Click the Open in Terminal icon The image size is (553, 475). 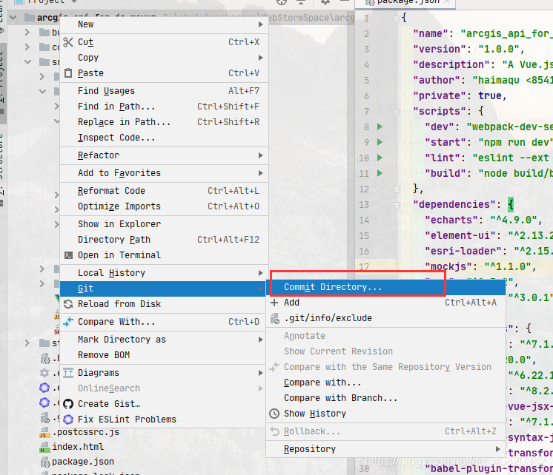click(68, 255)
